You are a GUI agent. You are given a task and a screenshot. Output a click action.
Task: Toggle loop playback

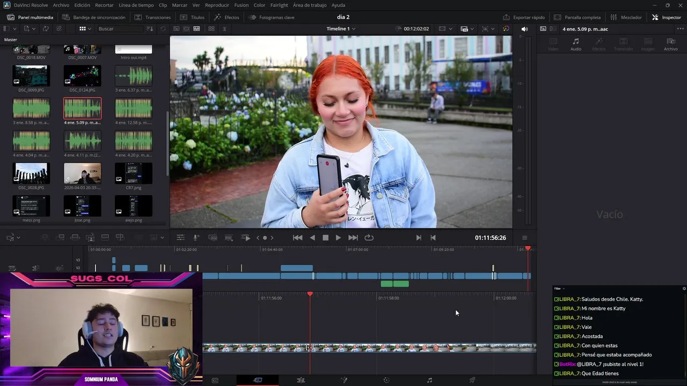tap(369, 237)
